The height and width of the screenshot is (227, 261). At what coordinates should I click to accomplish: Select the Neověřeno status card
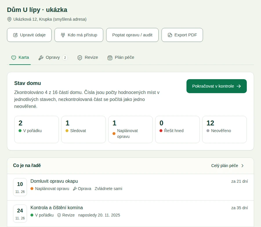click(x=224, y=130)
